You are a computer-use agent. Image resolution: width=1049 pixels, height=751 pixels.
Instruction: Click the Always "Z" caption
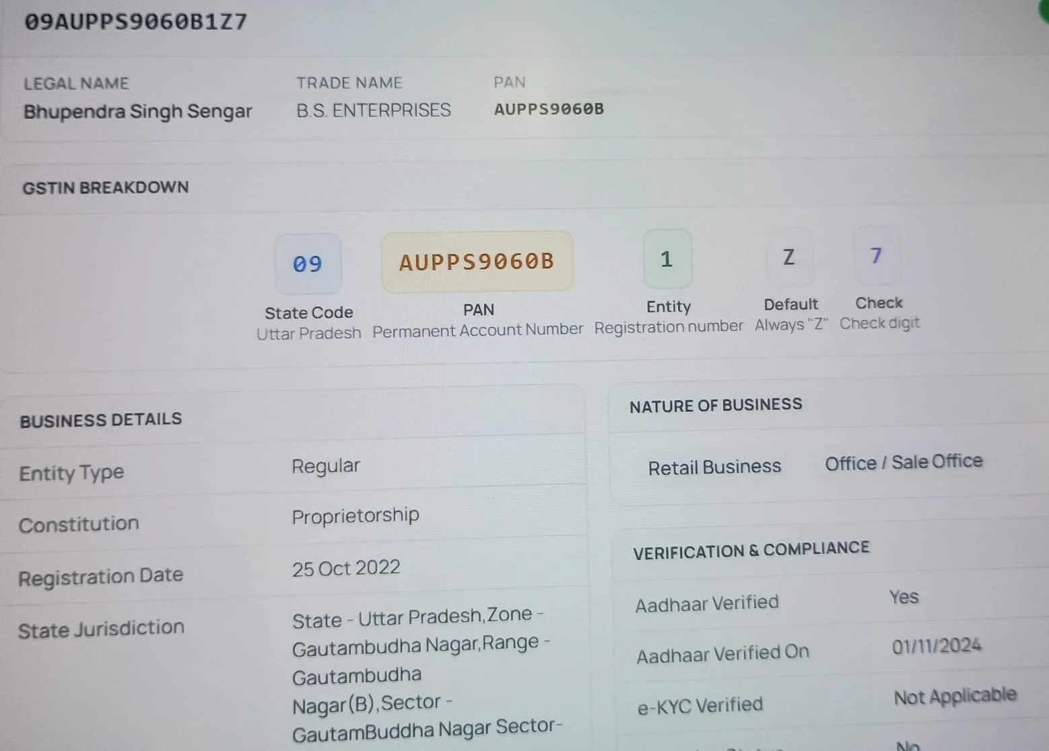point(791,325)
